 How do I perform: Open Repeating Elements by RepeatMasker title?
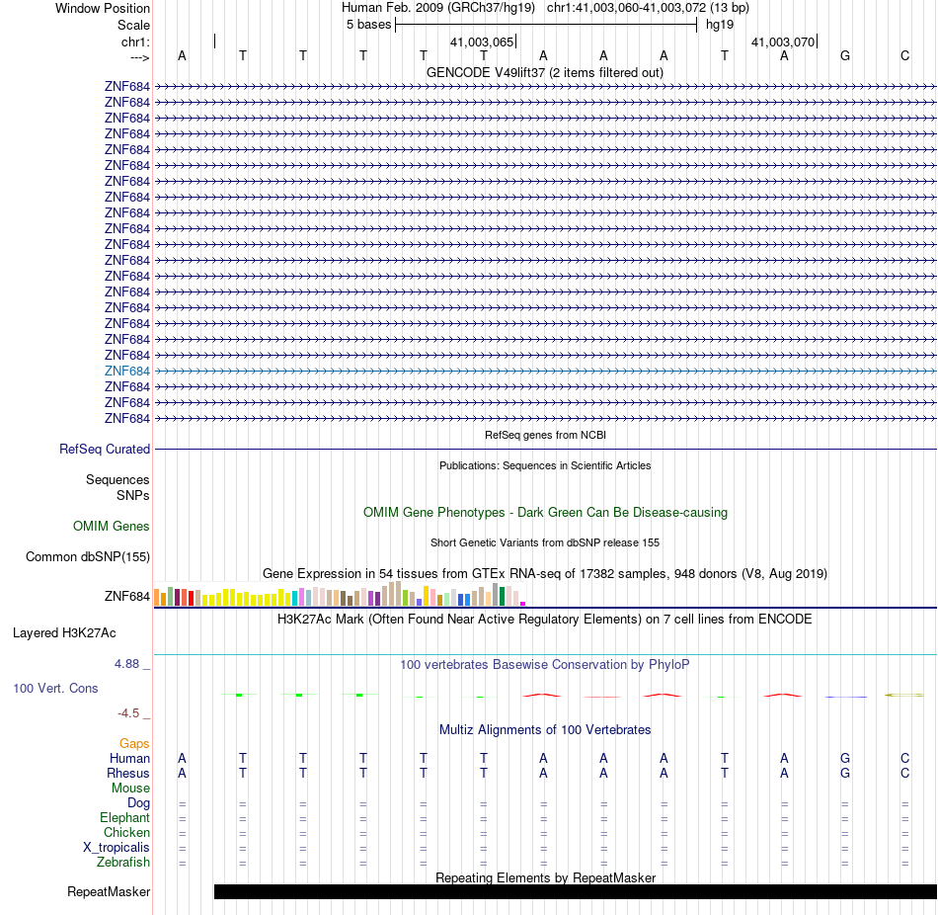click(545, 877)
